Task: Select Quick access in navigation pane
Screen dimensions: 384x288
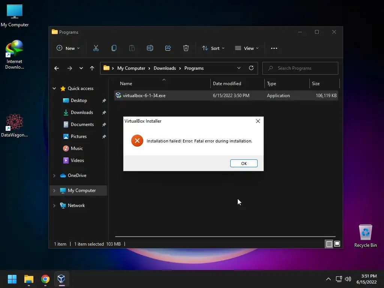Action: point(80,88)
